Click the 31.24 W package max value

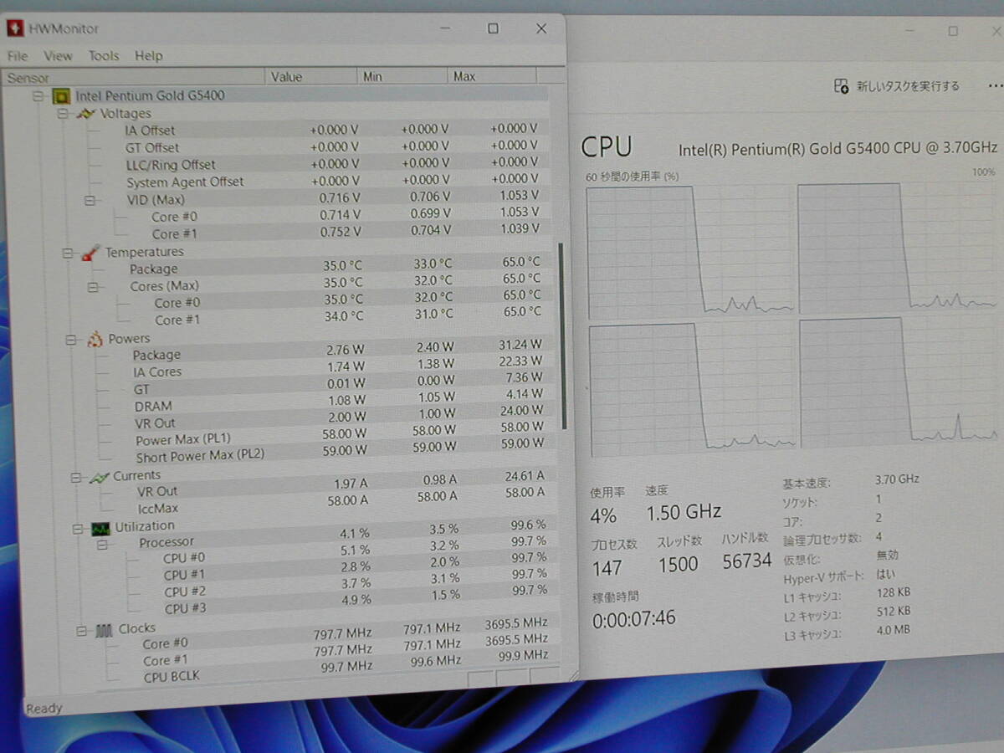click(x=520, y=344)
